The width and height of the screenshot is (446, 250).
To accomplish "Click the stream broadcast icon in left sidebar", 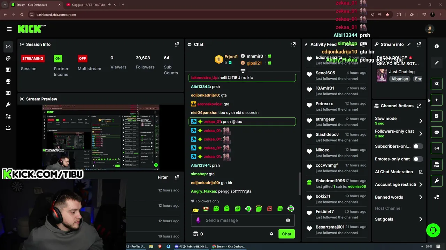I will pyautogui.click(x=8, y=47).
